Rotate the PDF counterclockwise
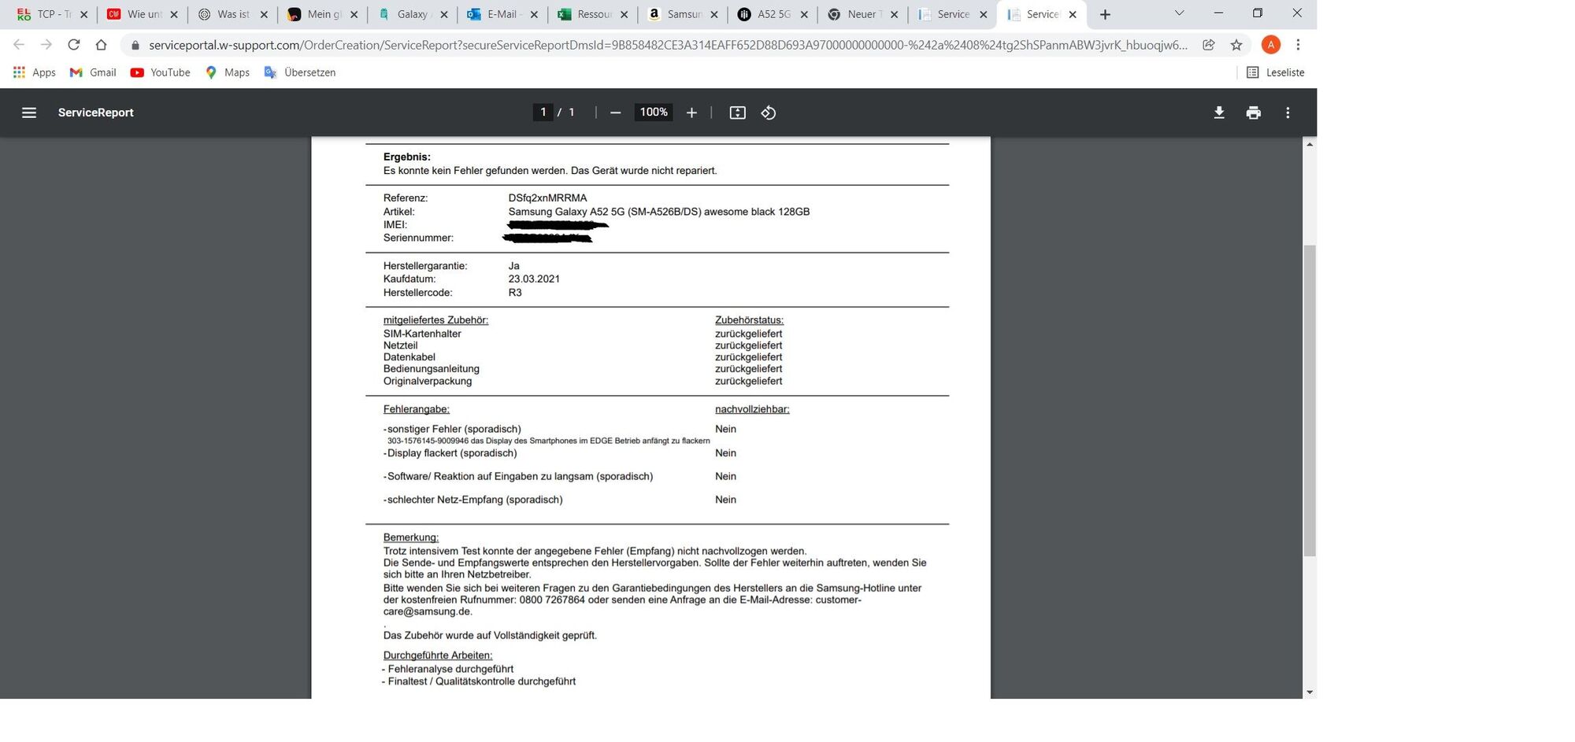The image size is (1575, 742). pyautogui.click(x=769, y=113)
